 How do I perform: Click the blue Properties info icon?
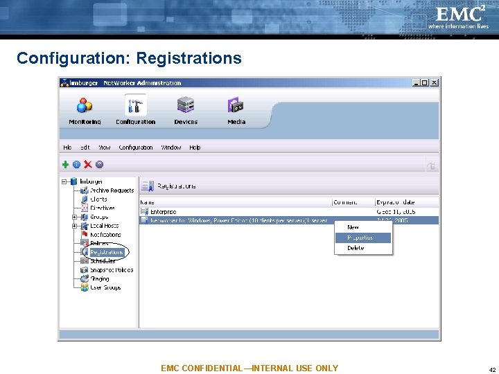click(76, 164)
